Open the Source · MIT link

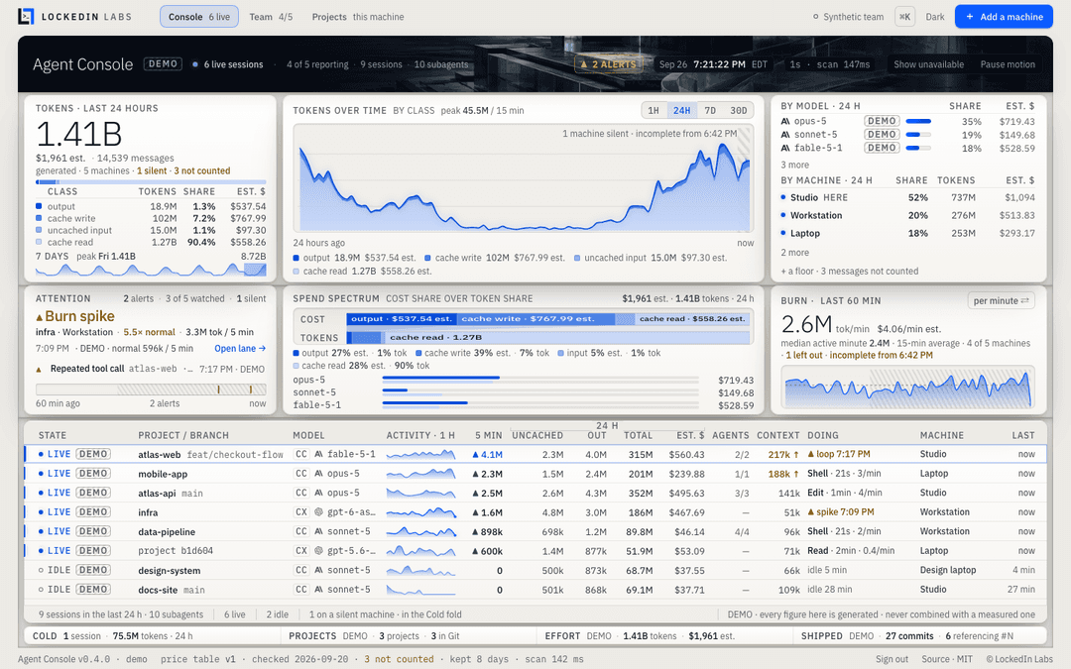pyautogui.click(x=947, y=659)
